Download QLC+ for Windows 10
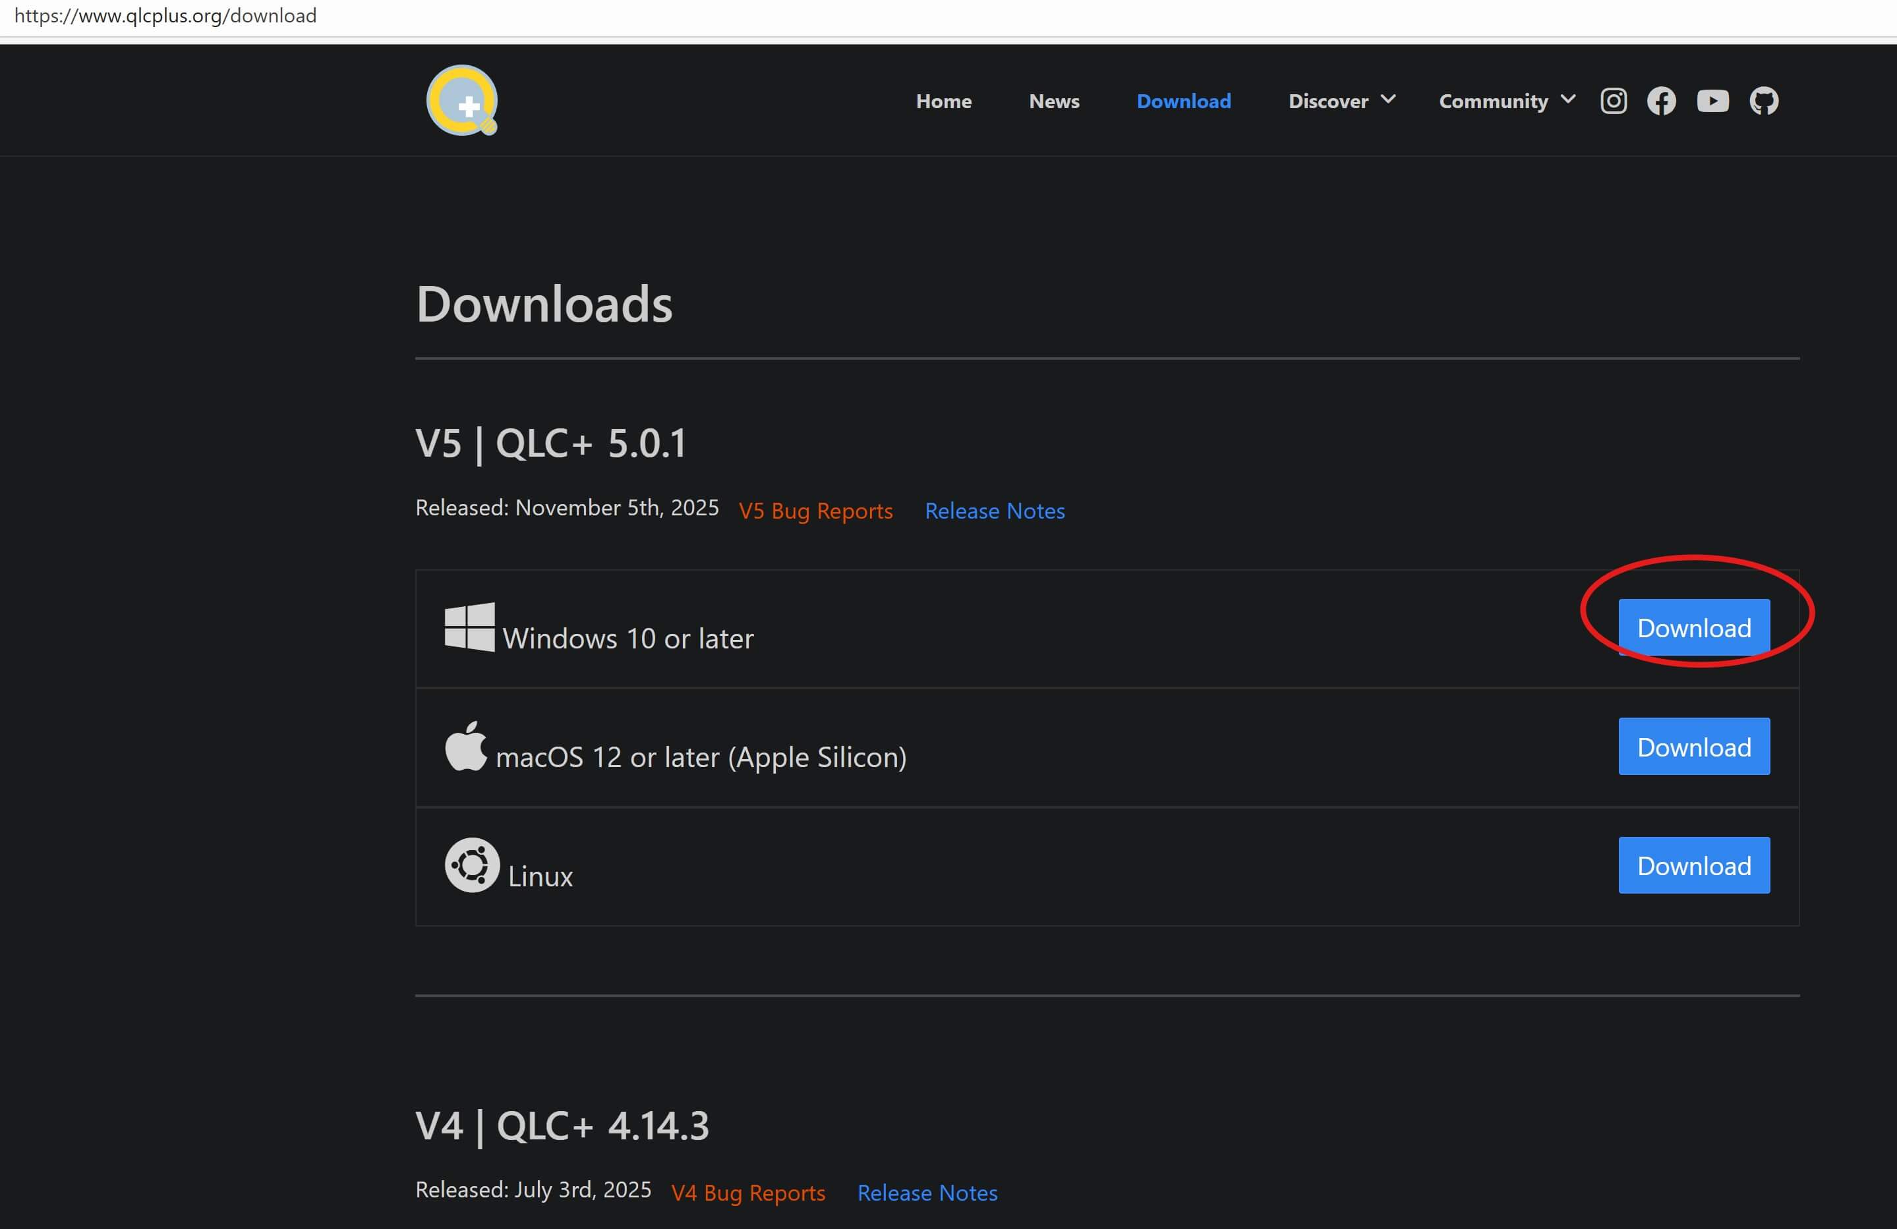Viewport: 1897px width, 1229px height. [x=1694, y=628]
